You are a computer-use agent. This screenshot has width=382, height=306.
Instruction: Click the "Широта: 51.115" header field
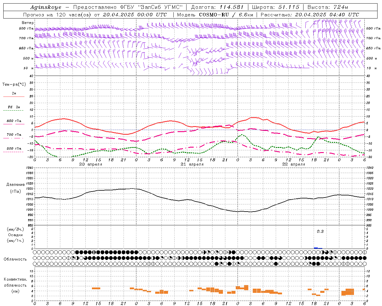275,7
